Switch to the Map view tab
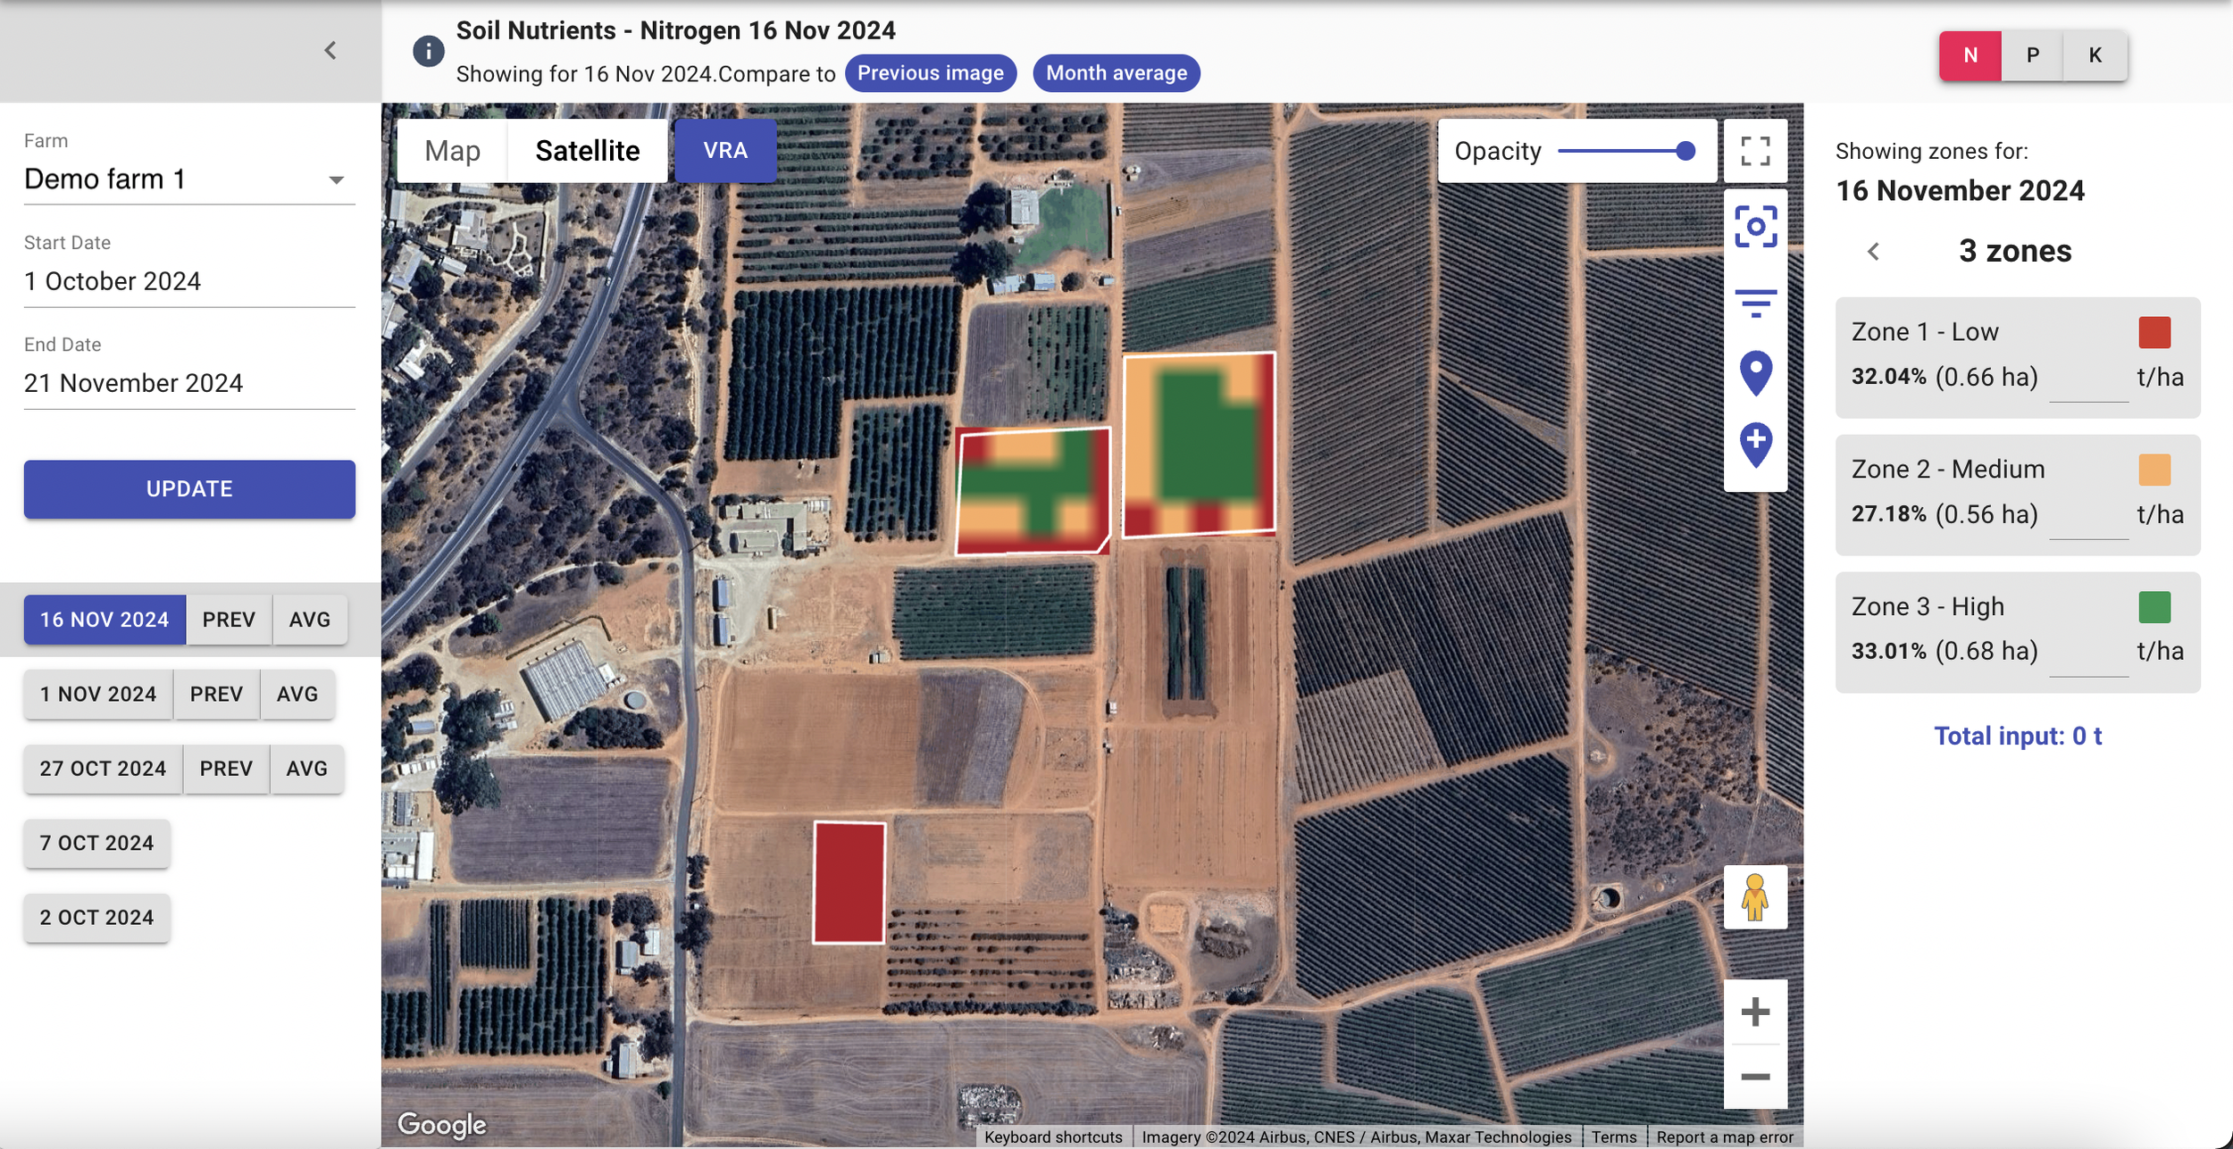This screenshot has width=2233, height=1149. click(452, 151)
